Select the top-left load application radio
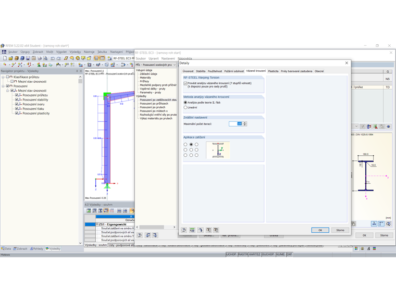 point(185,144)
